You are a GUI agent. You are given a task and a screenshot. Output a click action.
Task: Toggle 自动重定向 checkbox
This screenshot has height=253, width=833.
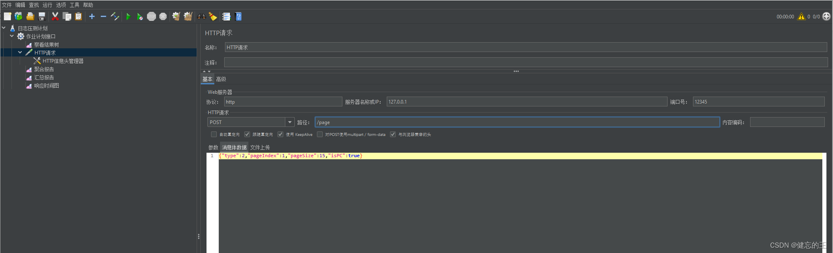point(213,134)
